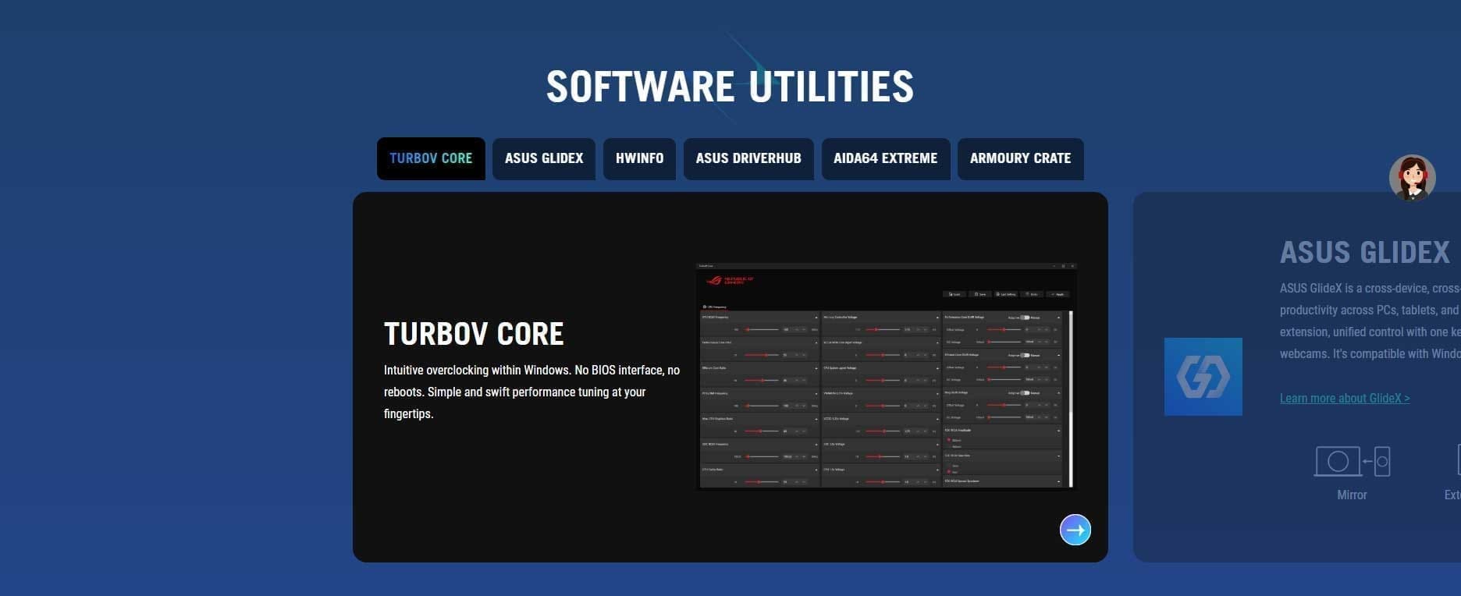Screen dimensions: 1461x596
Task: Collapse the top middle-column panel in TurboV screenshot
Action: tap(937, 318)
